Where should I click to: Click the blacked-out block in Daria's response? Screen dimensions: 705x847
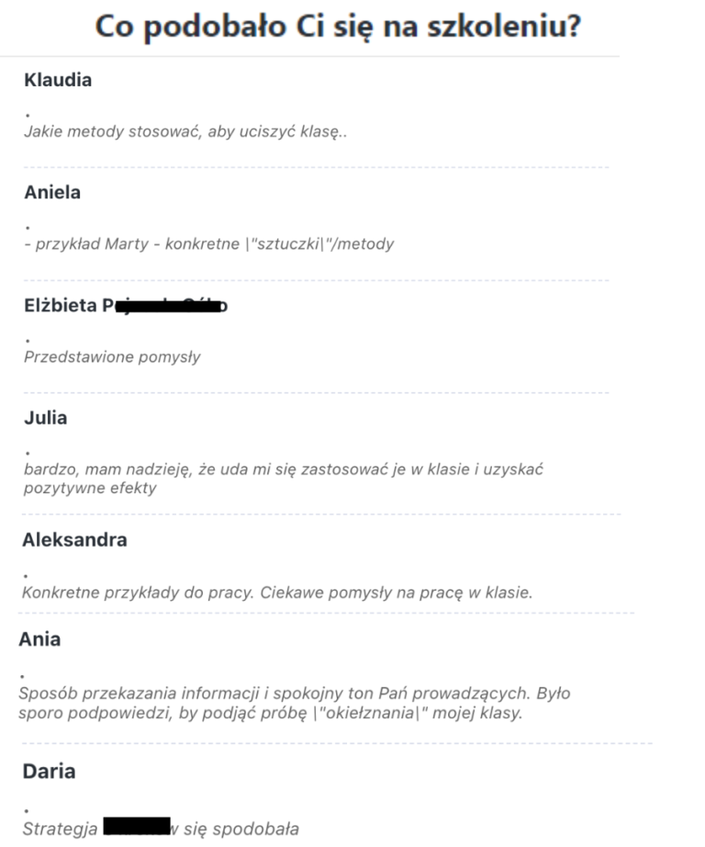[x=137, y=826]
